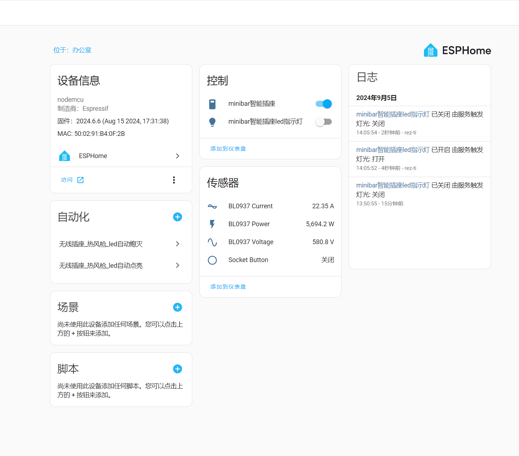Click the log date 2024年9月5日
519x456 pixels.
point(376,98)
